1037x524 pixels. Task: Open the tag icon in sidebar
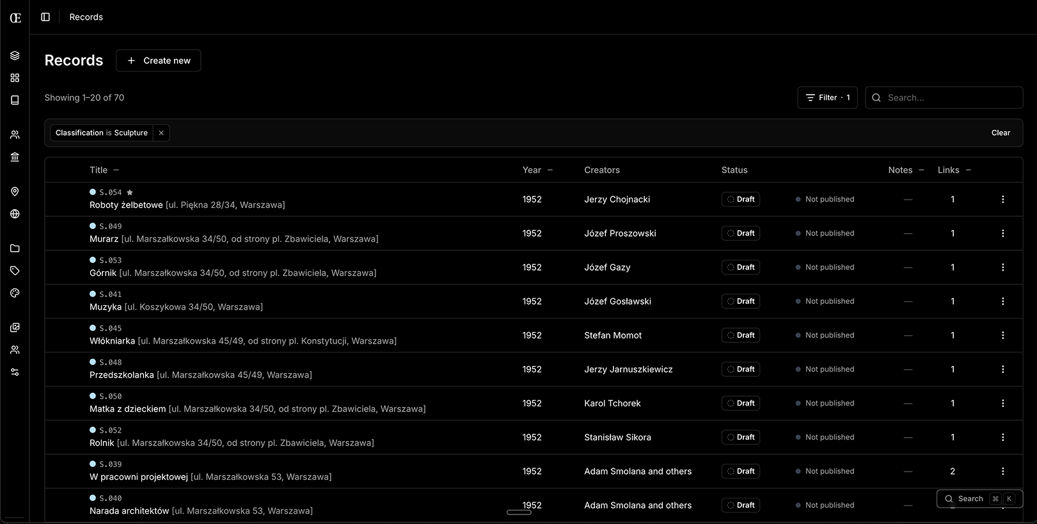pyautogui.click(x=15, y=271)
